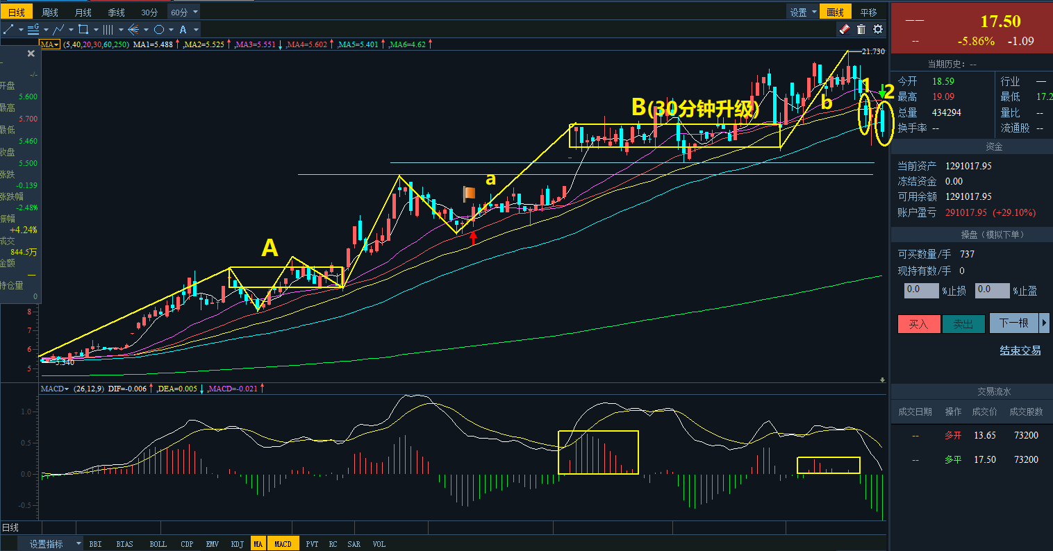Click the green 卖出 sell button
The width and height of the screenshot is (1053, 551).
[x=963, y=323]
